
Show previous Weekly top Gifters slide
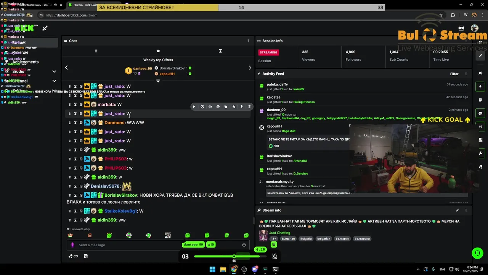tap(66, 68)
